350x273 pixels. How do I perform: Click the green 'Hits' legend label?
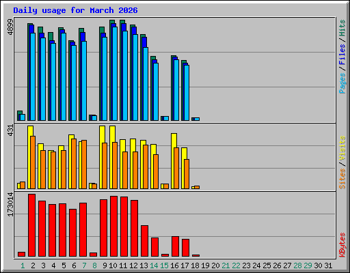[342, 28]
